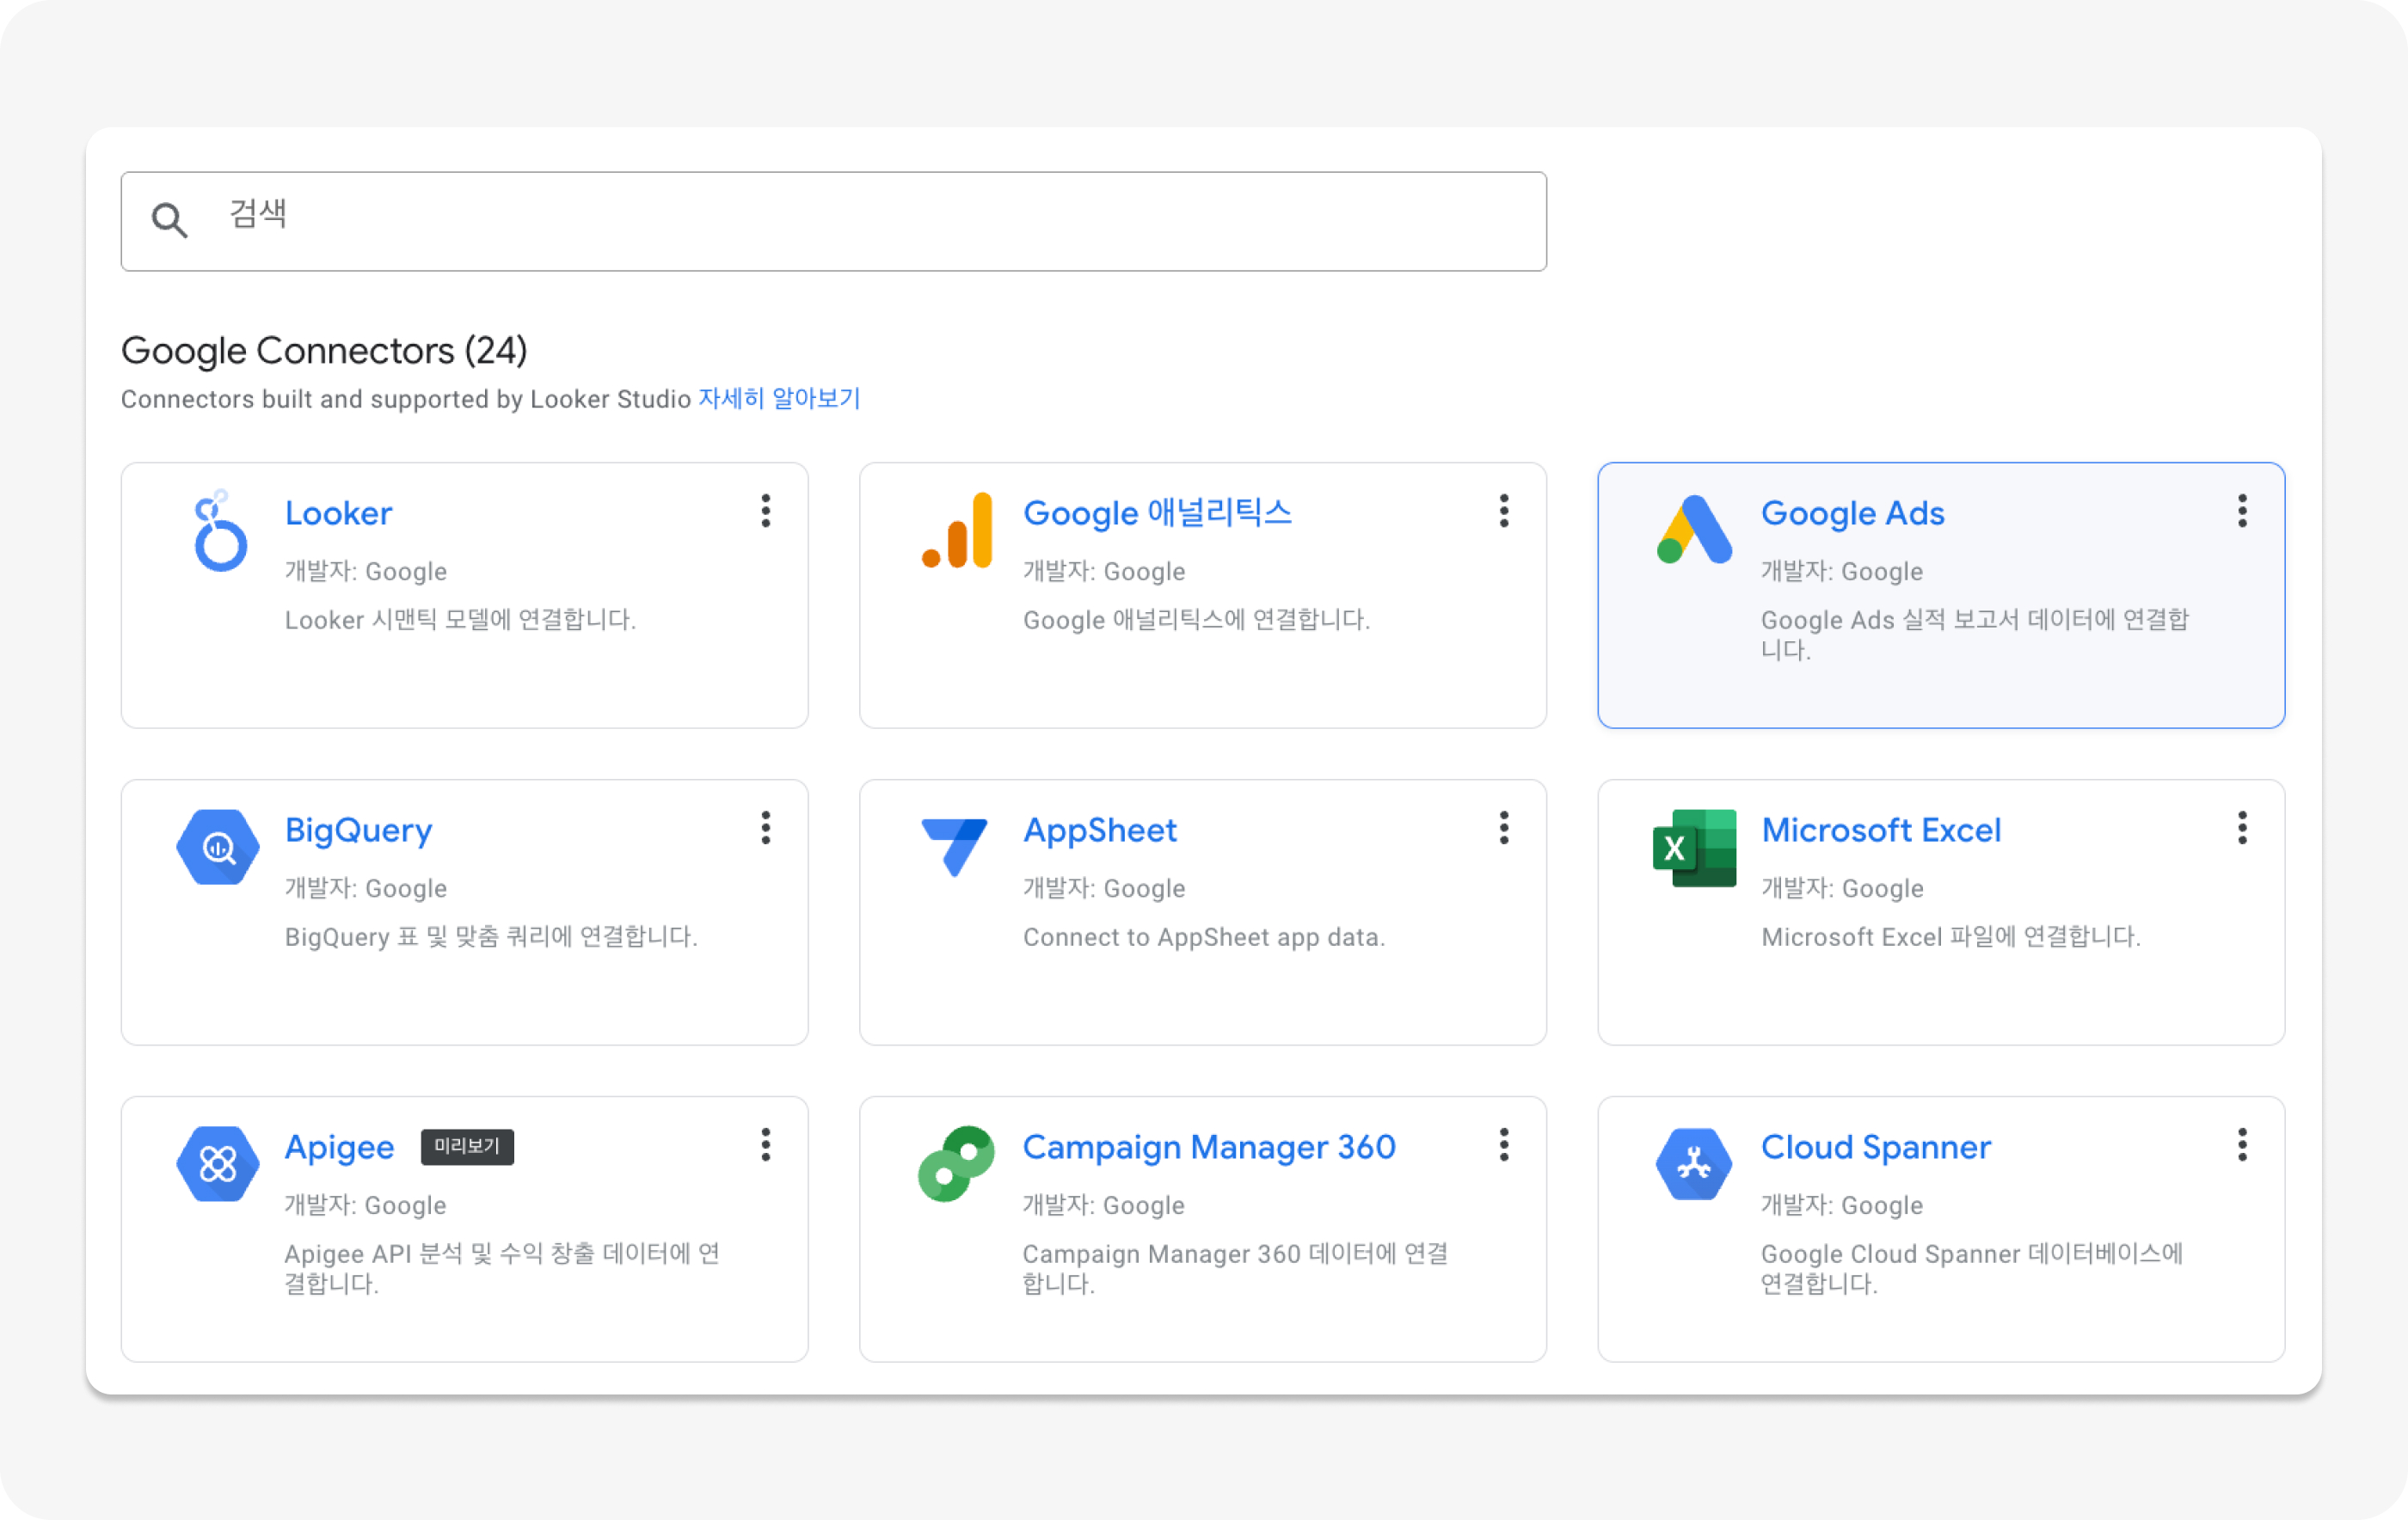Click the 미리보기 badge next to Apigee

click(467, 1146)
